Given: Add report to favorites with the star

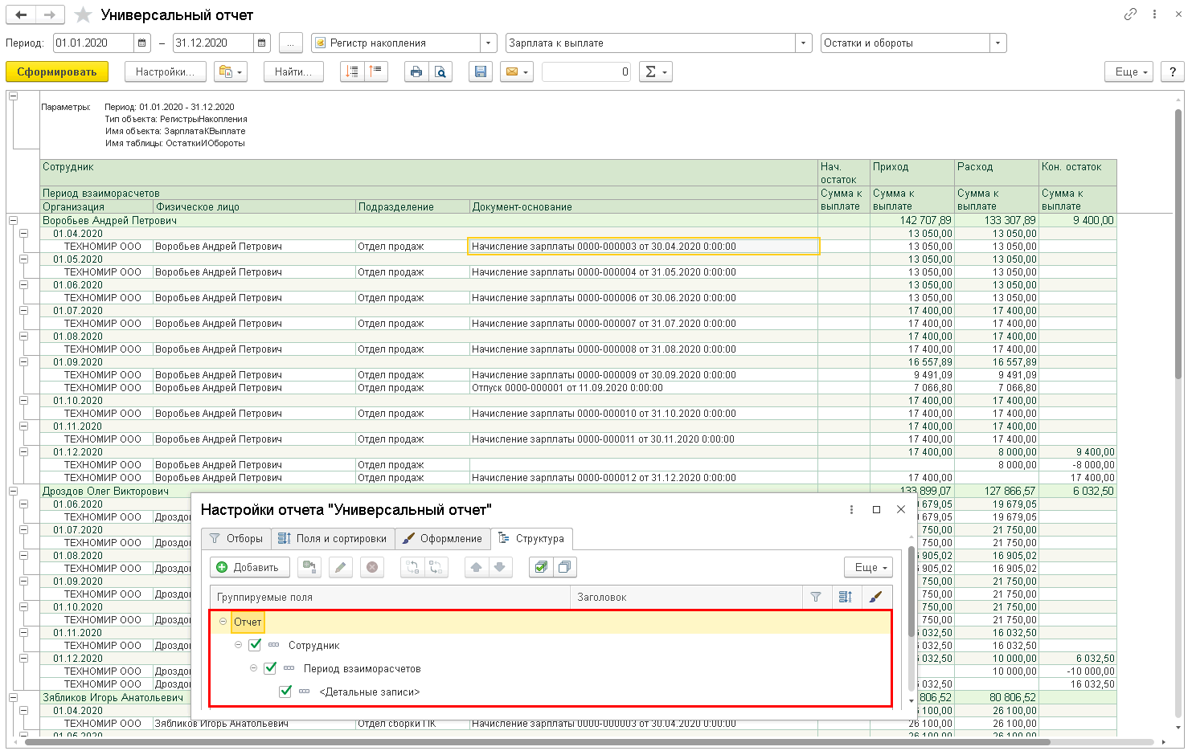Looking at the screenshot, I should click(x=83, y=15).
